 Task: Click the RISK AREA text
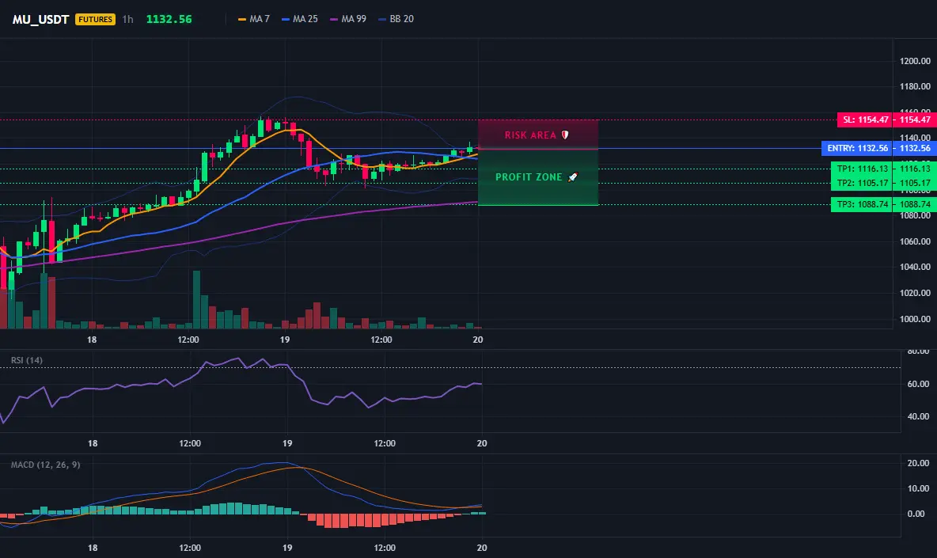530,135
